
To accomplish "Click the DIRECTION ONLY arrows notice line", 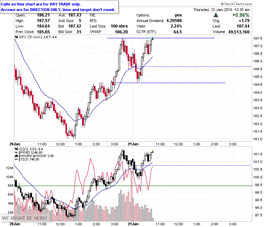I will 58,10.
